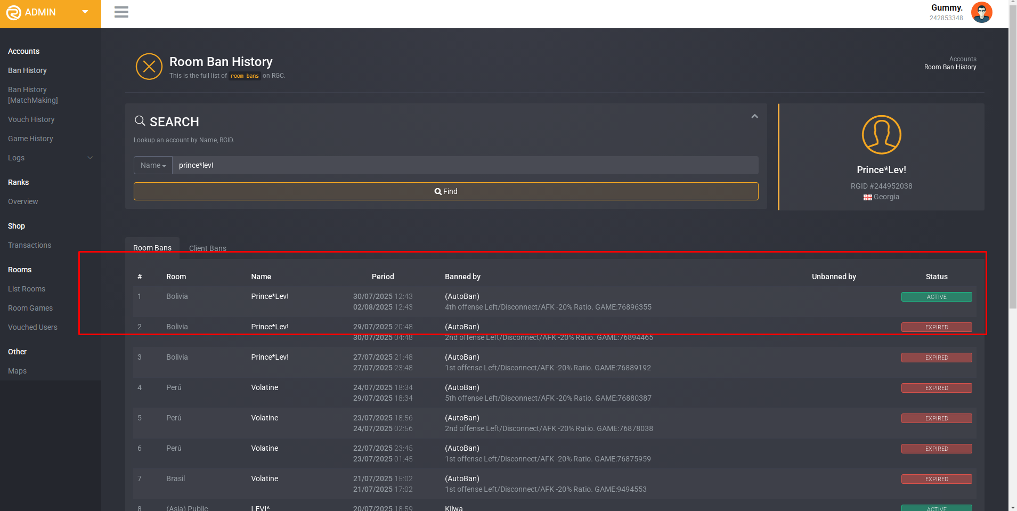The image size is (1017, 511).
Task: Expand the Logs sidebar submenu
Action: (x=50, y=158)
